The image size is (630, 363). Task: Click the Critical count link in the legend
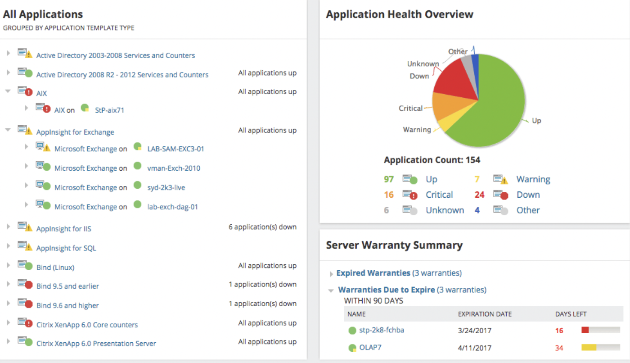click(x=389, y=194)
